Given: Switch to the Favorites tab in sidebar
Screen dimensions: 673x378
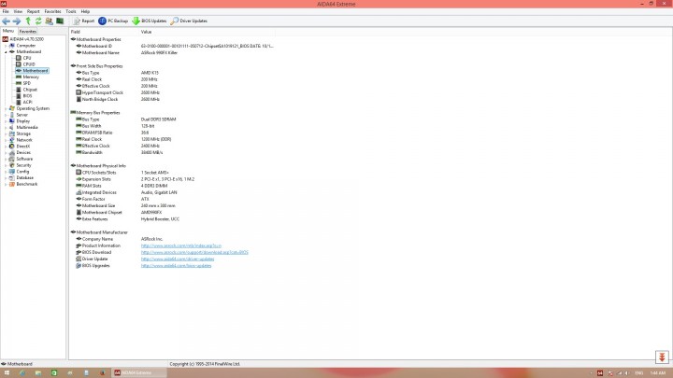Looking at the screenshot, I should click(28, 32).
